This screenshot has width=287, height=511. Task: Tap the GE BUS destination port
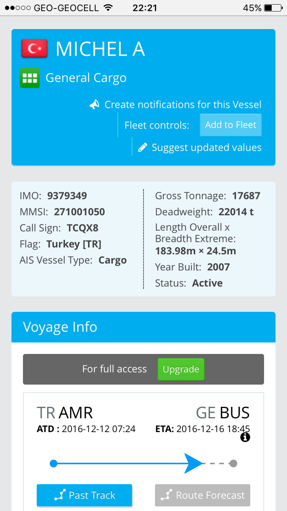223,413
